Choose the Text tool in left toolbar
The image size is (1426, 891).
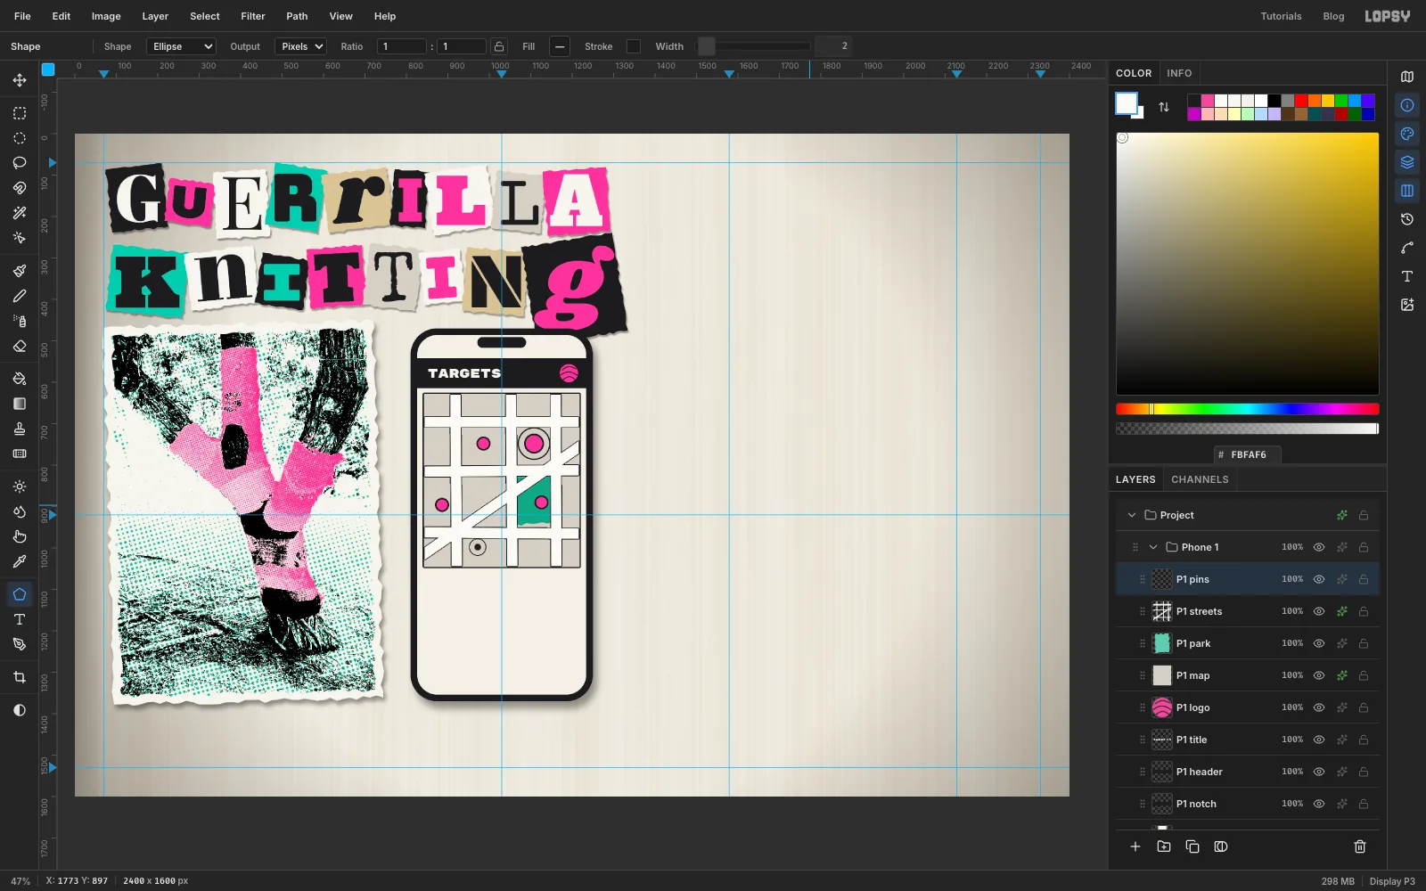(x=20, y=619)
